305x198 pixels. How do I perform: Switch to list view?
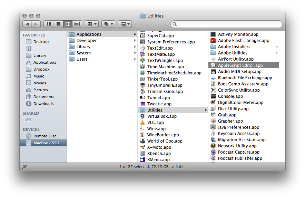(58, 24)
